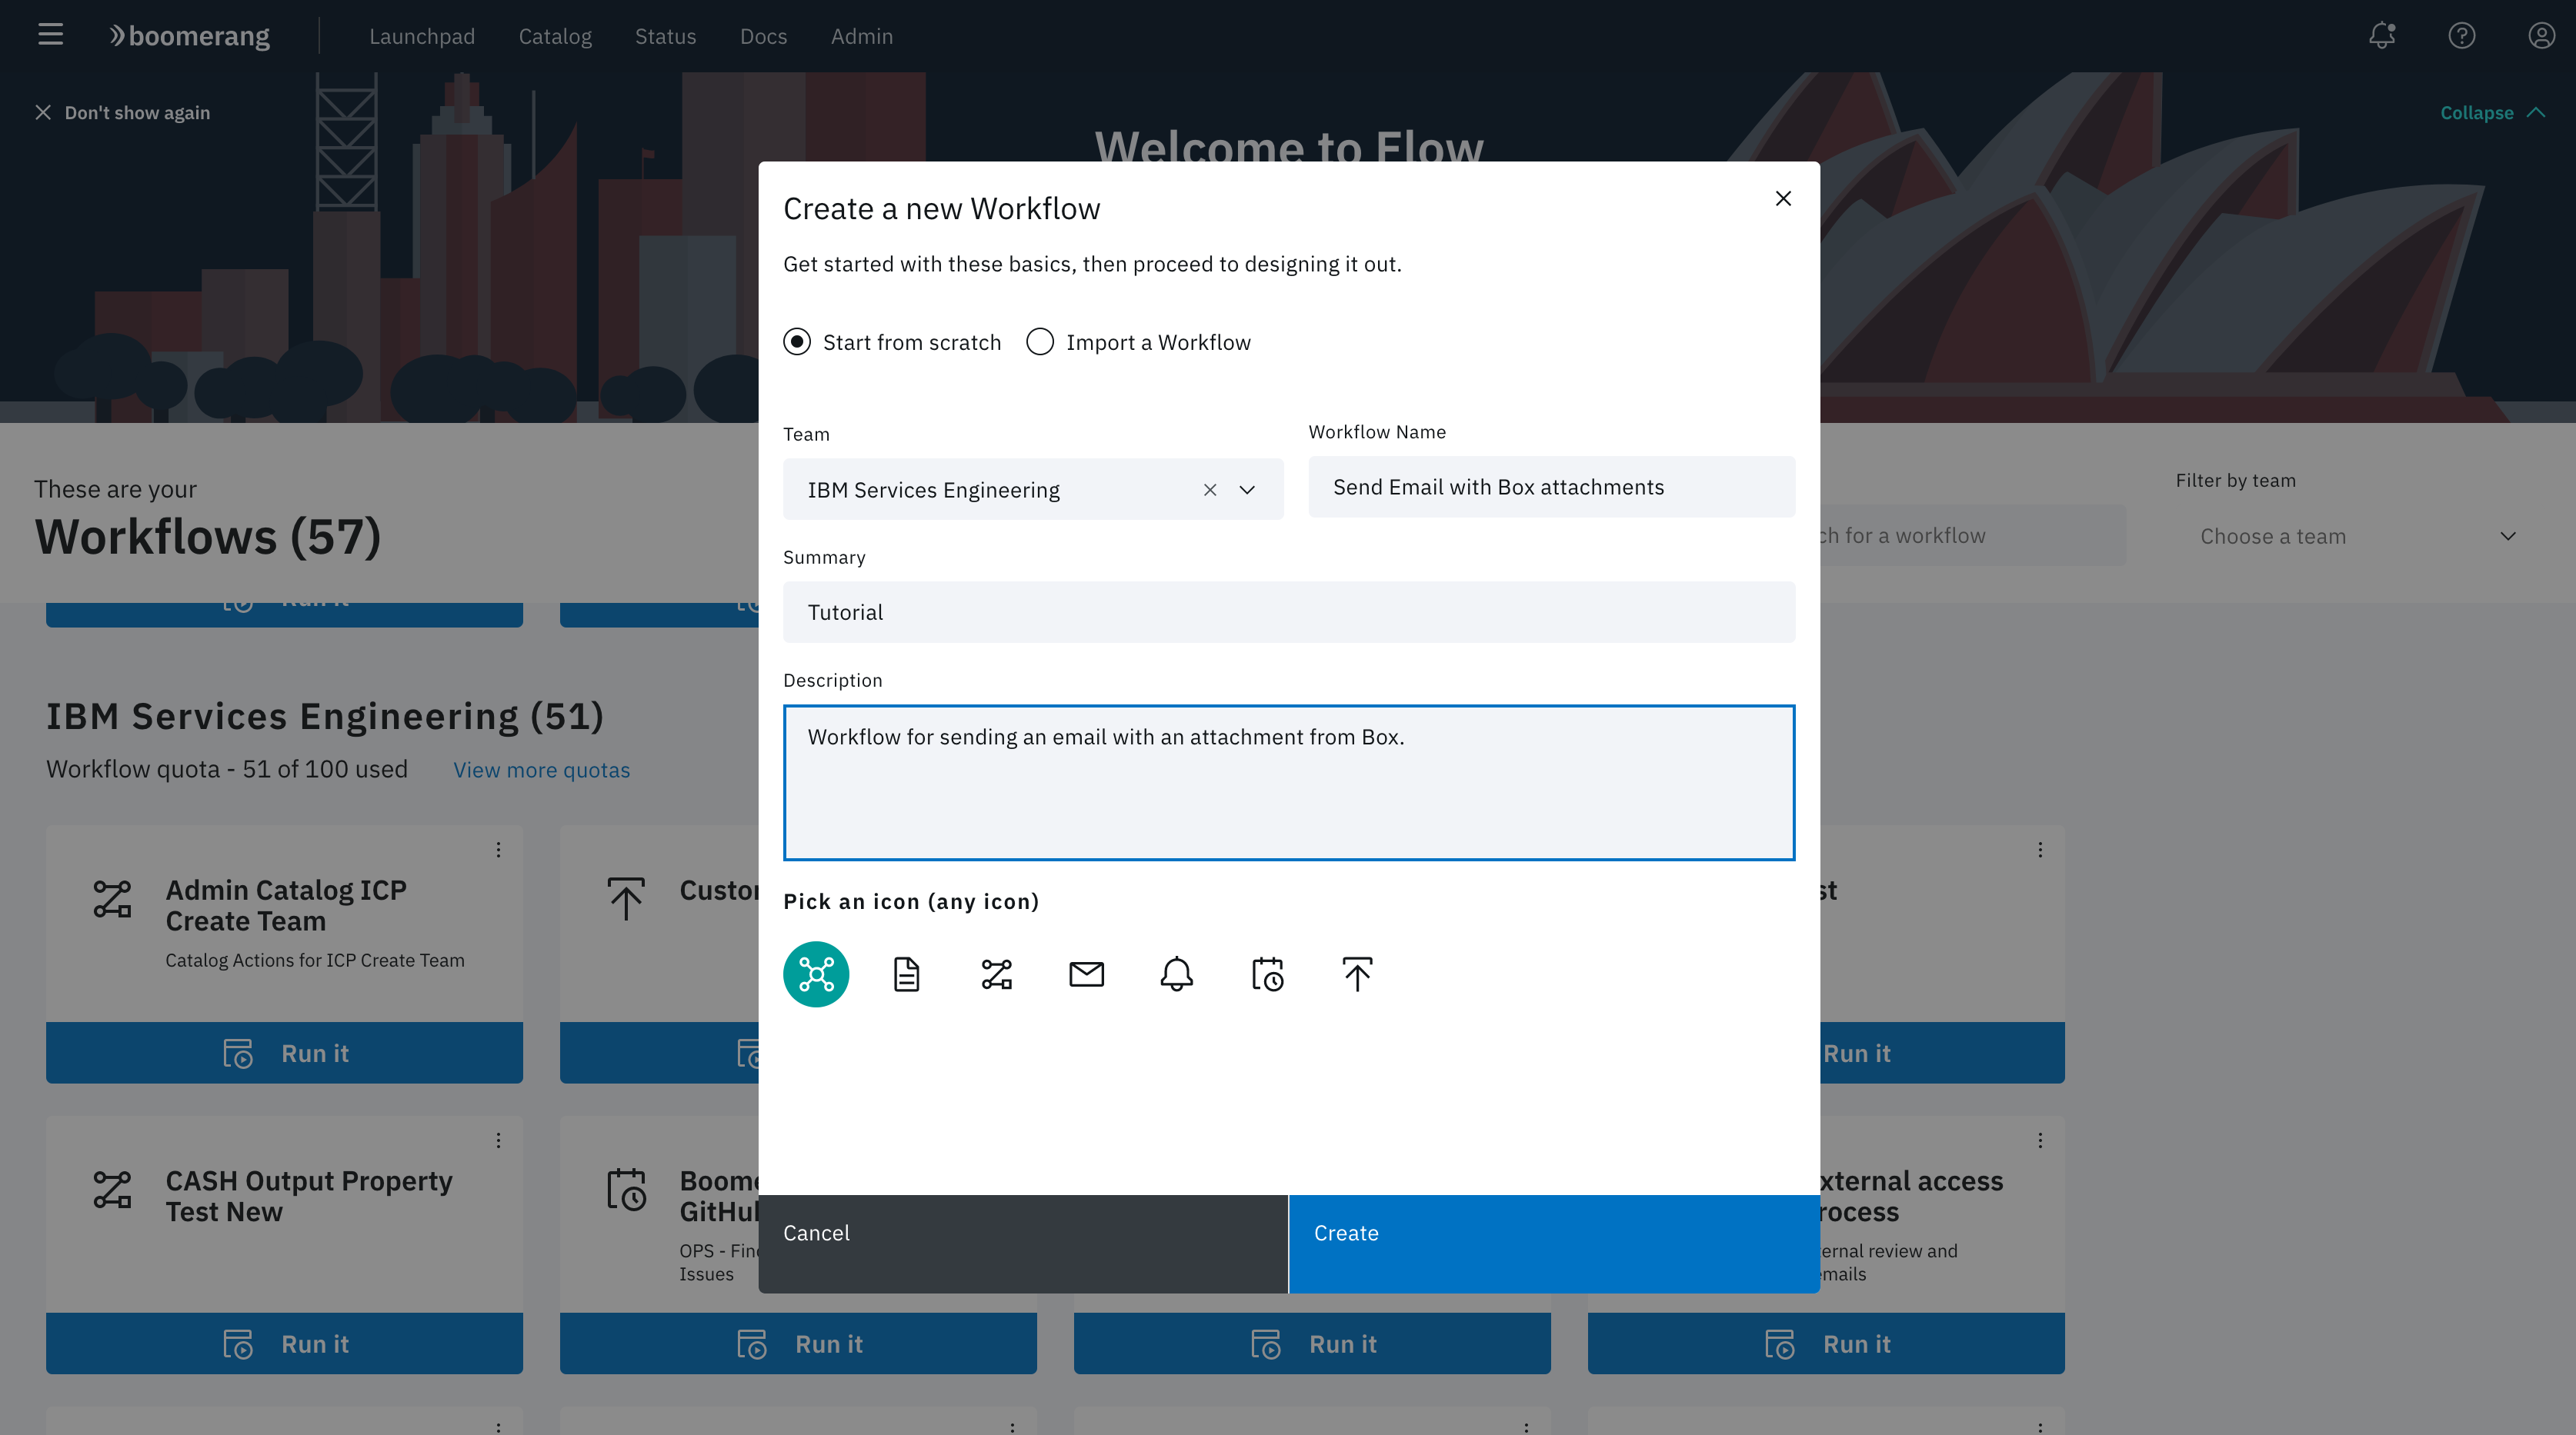Clear the selected IBM Services Engineering team
2576x1435 pixels.
pyautogui.click(x=1210, y=490)
